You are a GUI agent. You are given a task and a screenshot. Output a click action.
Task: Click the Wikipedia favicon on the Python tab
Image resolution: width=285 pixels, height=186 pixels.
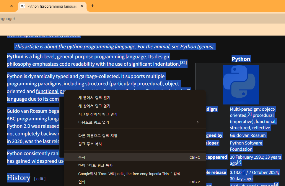coord(23,6)
